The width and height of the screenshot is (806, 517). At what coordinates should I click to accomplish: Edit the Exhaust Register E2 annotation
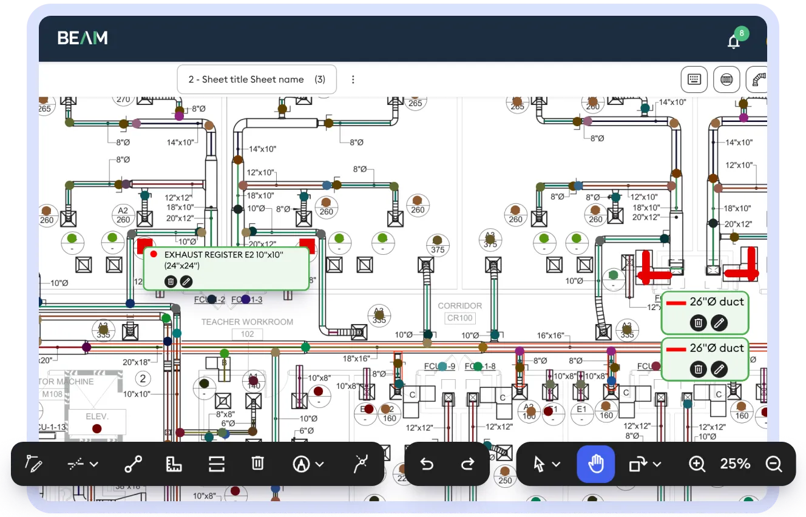pos(186,282)
